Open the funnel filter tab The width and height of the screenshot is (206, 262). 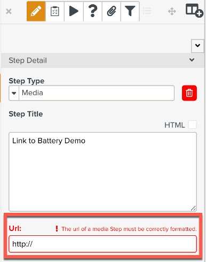coord(130,11)
